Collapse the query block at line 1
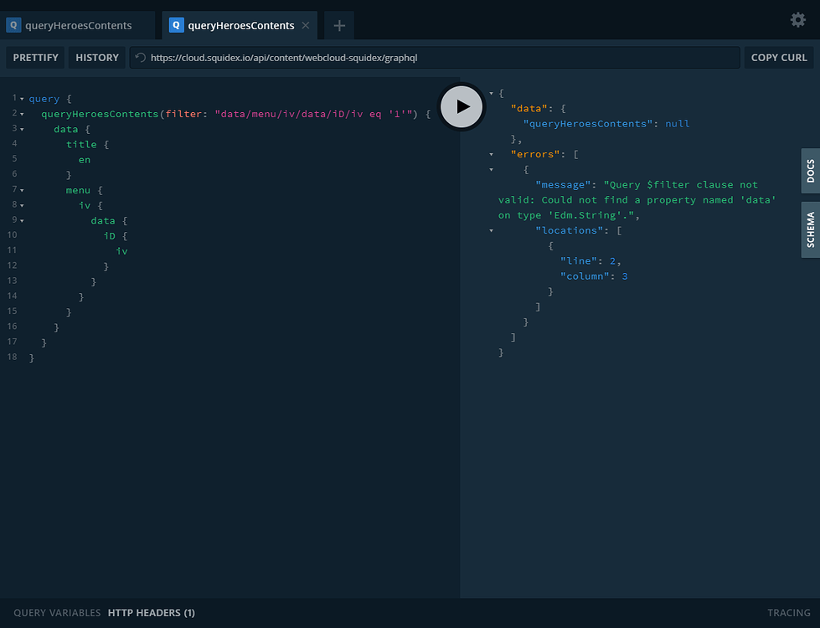 pyautogui.click(x=20, y=98)
